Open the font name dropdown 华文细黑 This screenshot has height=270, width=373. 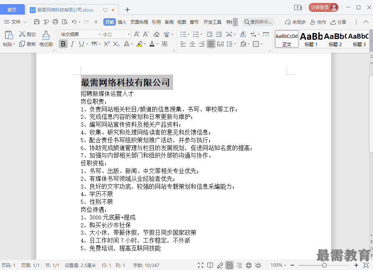[99, 34]
